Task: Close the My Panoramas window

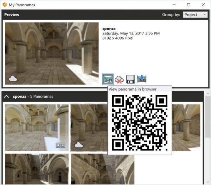Action: click(203, 5)
